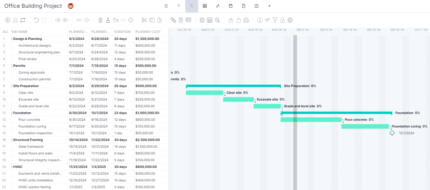Open the filter funnel

click(275, 20)
